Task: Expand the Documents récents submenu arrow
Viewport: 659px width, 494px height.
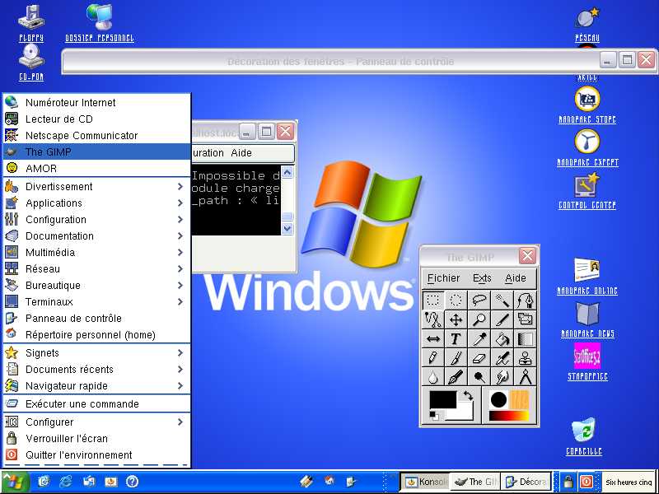Action: (180, 369)
